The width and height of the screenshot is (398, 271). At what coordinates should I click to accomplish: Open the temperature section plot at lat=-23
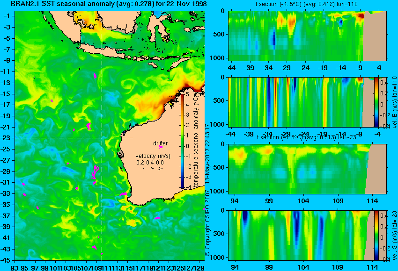(307, 169)
